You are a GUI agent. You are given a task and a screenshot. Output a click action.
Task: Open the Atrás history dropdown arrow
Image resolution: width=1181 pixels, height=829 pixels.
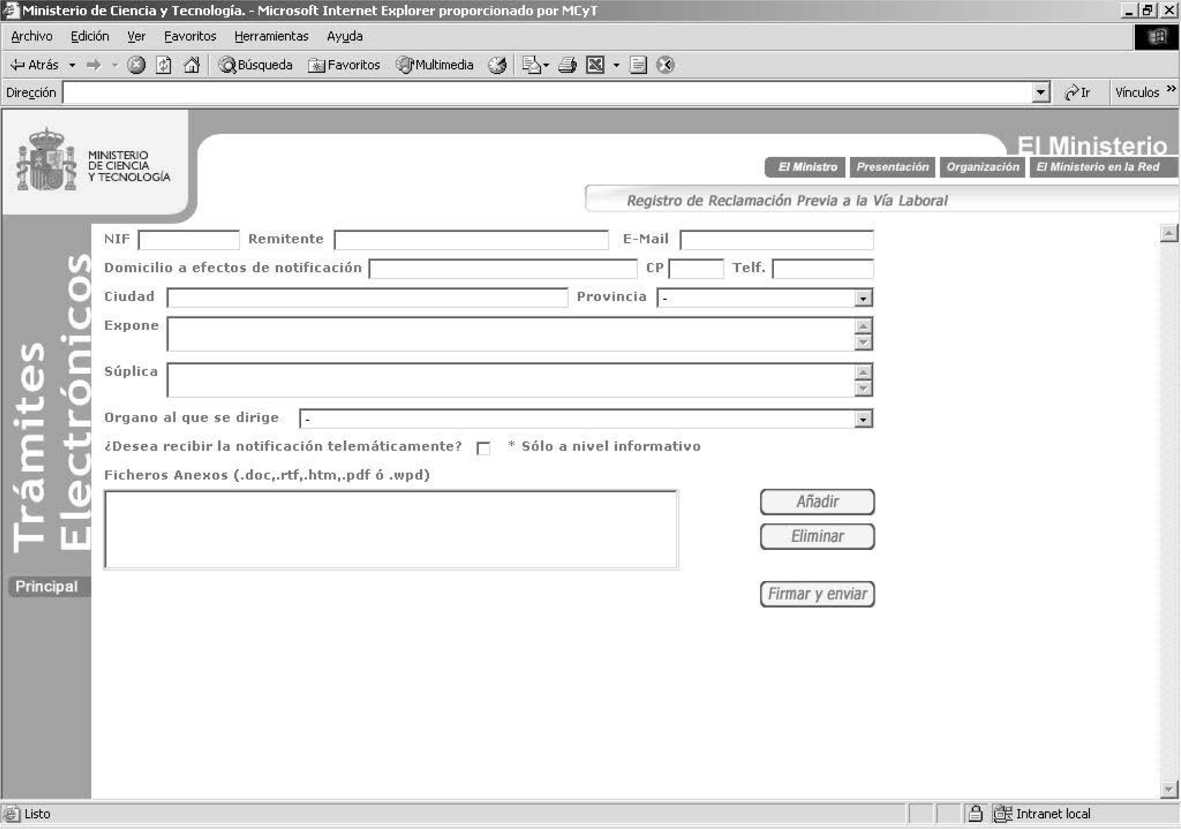pos(72,65)
